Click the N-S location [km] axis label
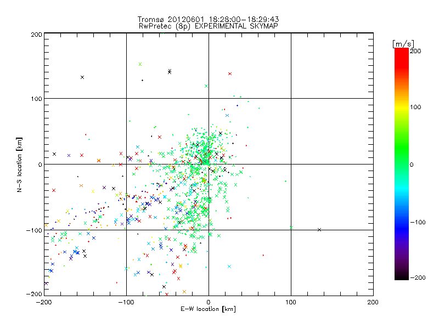The height and width of the screenshot is (329, 439). [19, 165]
